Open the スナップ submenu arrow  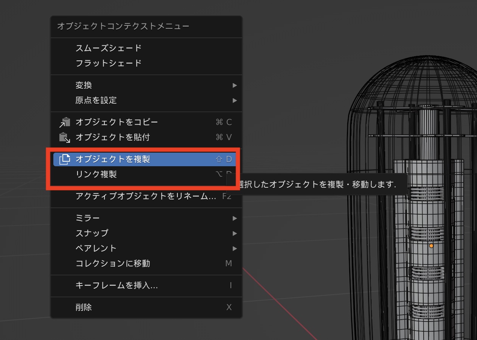[235, 233]
